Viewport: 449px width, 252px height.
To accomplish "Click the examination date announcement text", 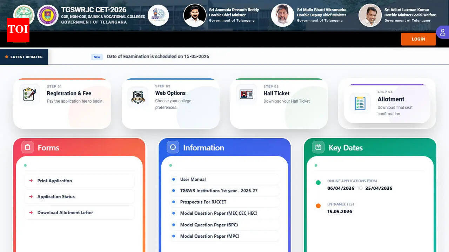I will 158,56.
